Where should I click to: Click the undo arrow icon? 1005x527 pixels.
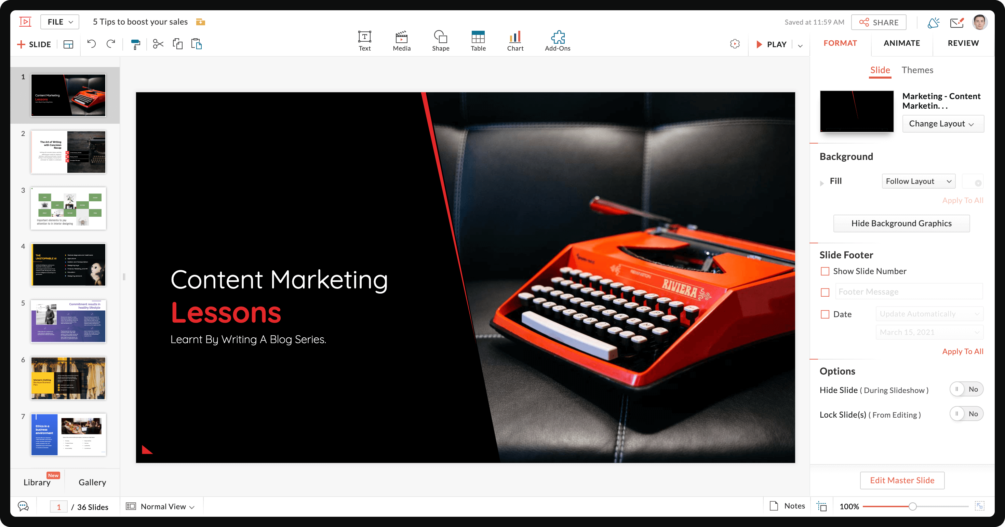tap(91, 44)
